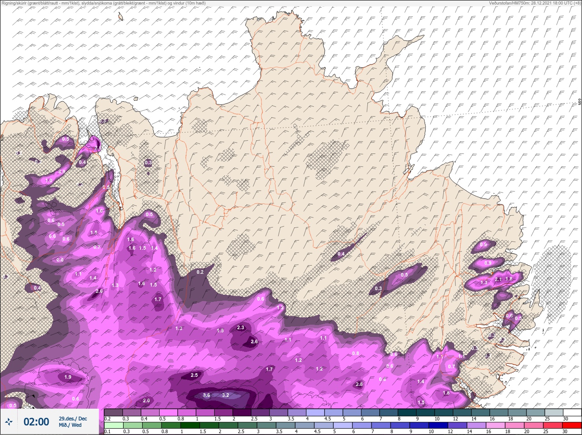This screenshot has height=435, width=582.
Task: Click the snow legend swatch between 0.5 and 0.8
Action: point(169,412)
